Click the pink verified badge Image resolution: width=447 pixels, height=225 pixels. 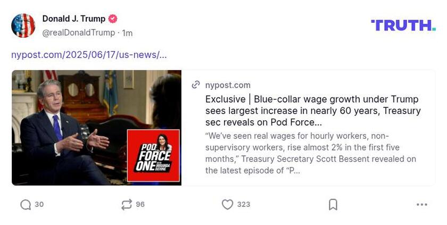[113, 19]
